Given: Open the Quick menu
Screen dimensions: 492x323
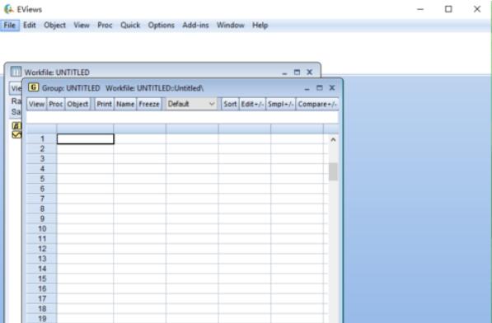Looking at the screenshot, I should pyautogui.click(x=130, y=25).
